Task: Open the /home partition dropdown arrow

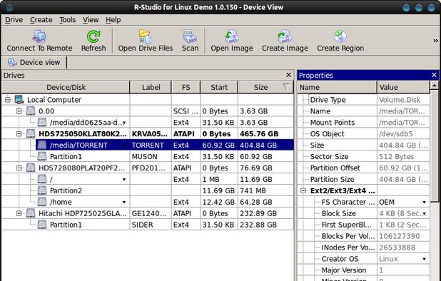Action: pos(124,202)
